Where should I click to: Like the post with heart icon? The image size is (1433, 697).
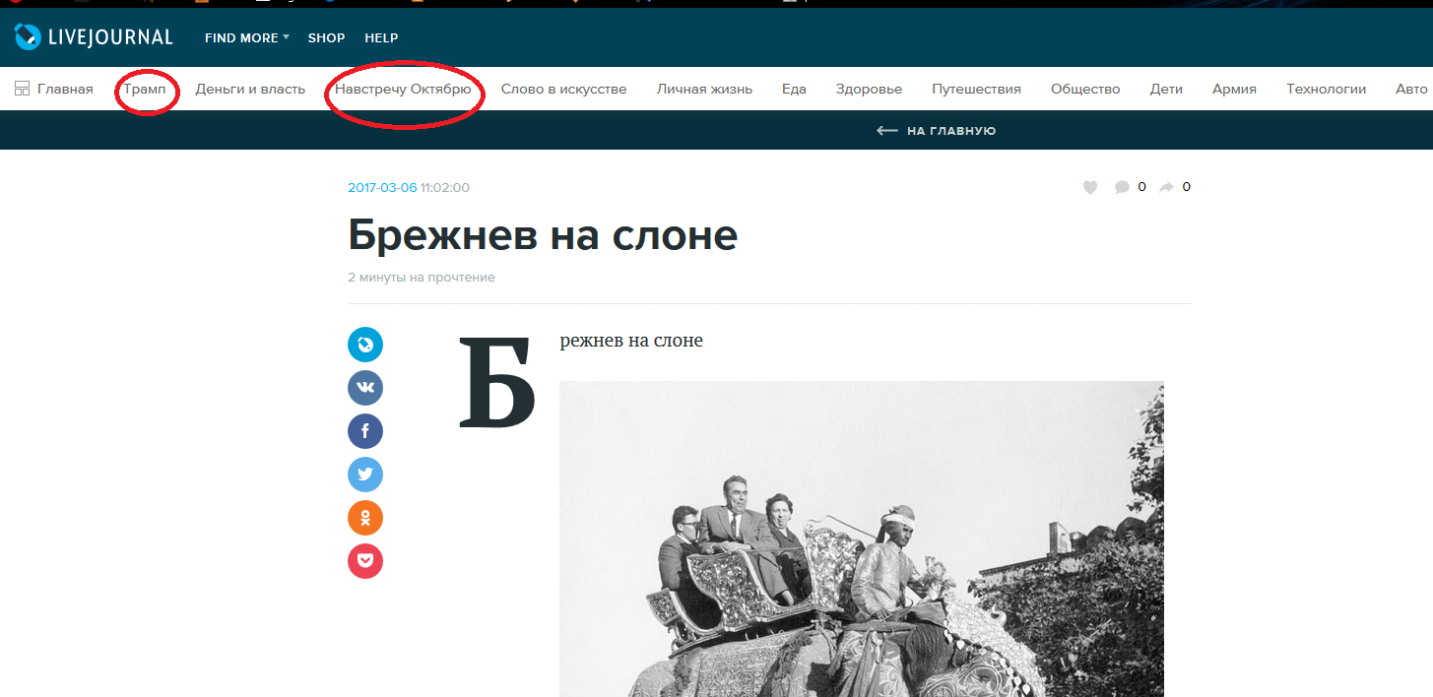(1090, 187)
